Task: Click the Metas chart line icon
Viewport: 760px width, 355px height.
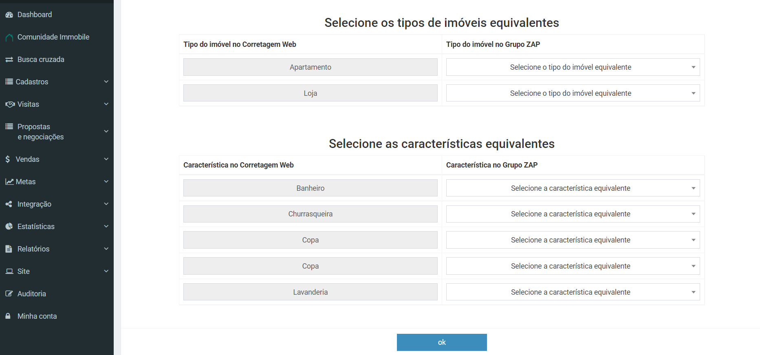Action: (x=9, y=182)
